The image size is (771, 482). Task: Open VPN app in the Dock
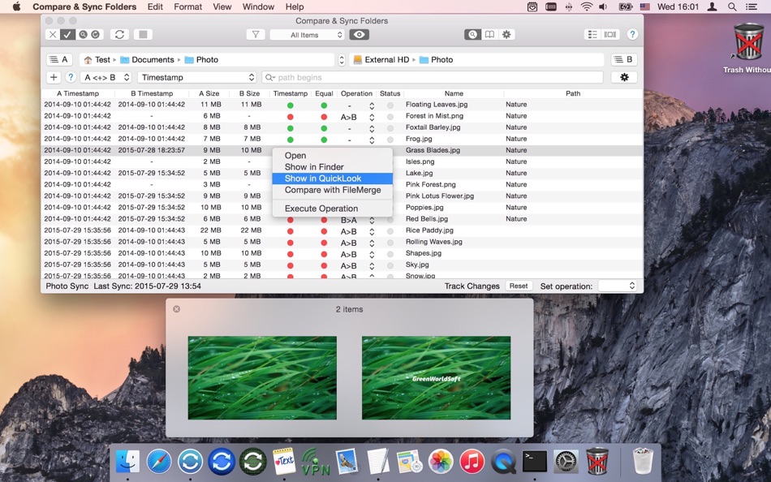pyautogui.click(x=315, y=462)
